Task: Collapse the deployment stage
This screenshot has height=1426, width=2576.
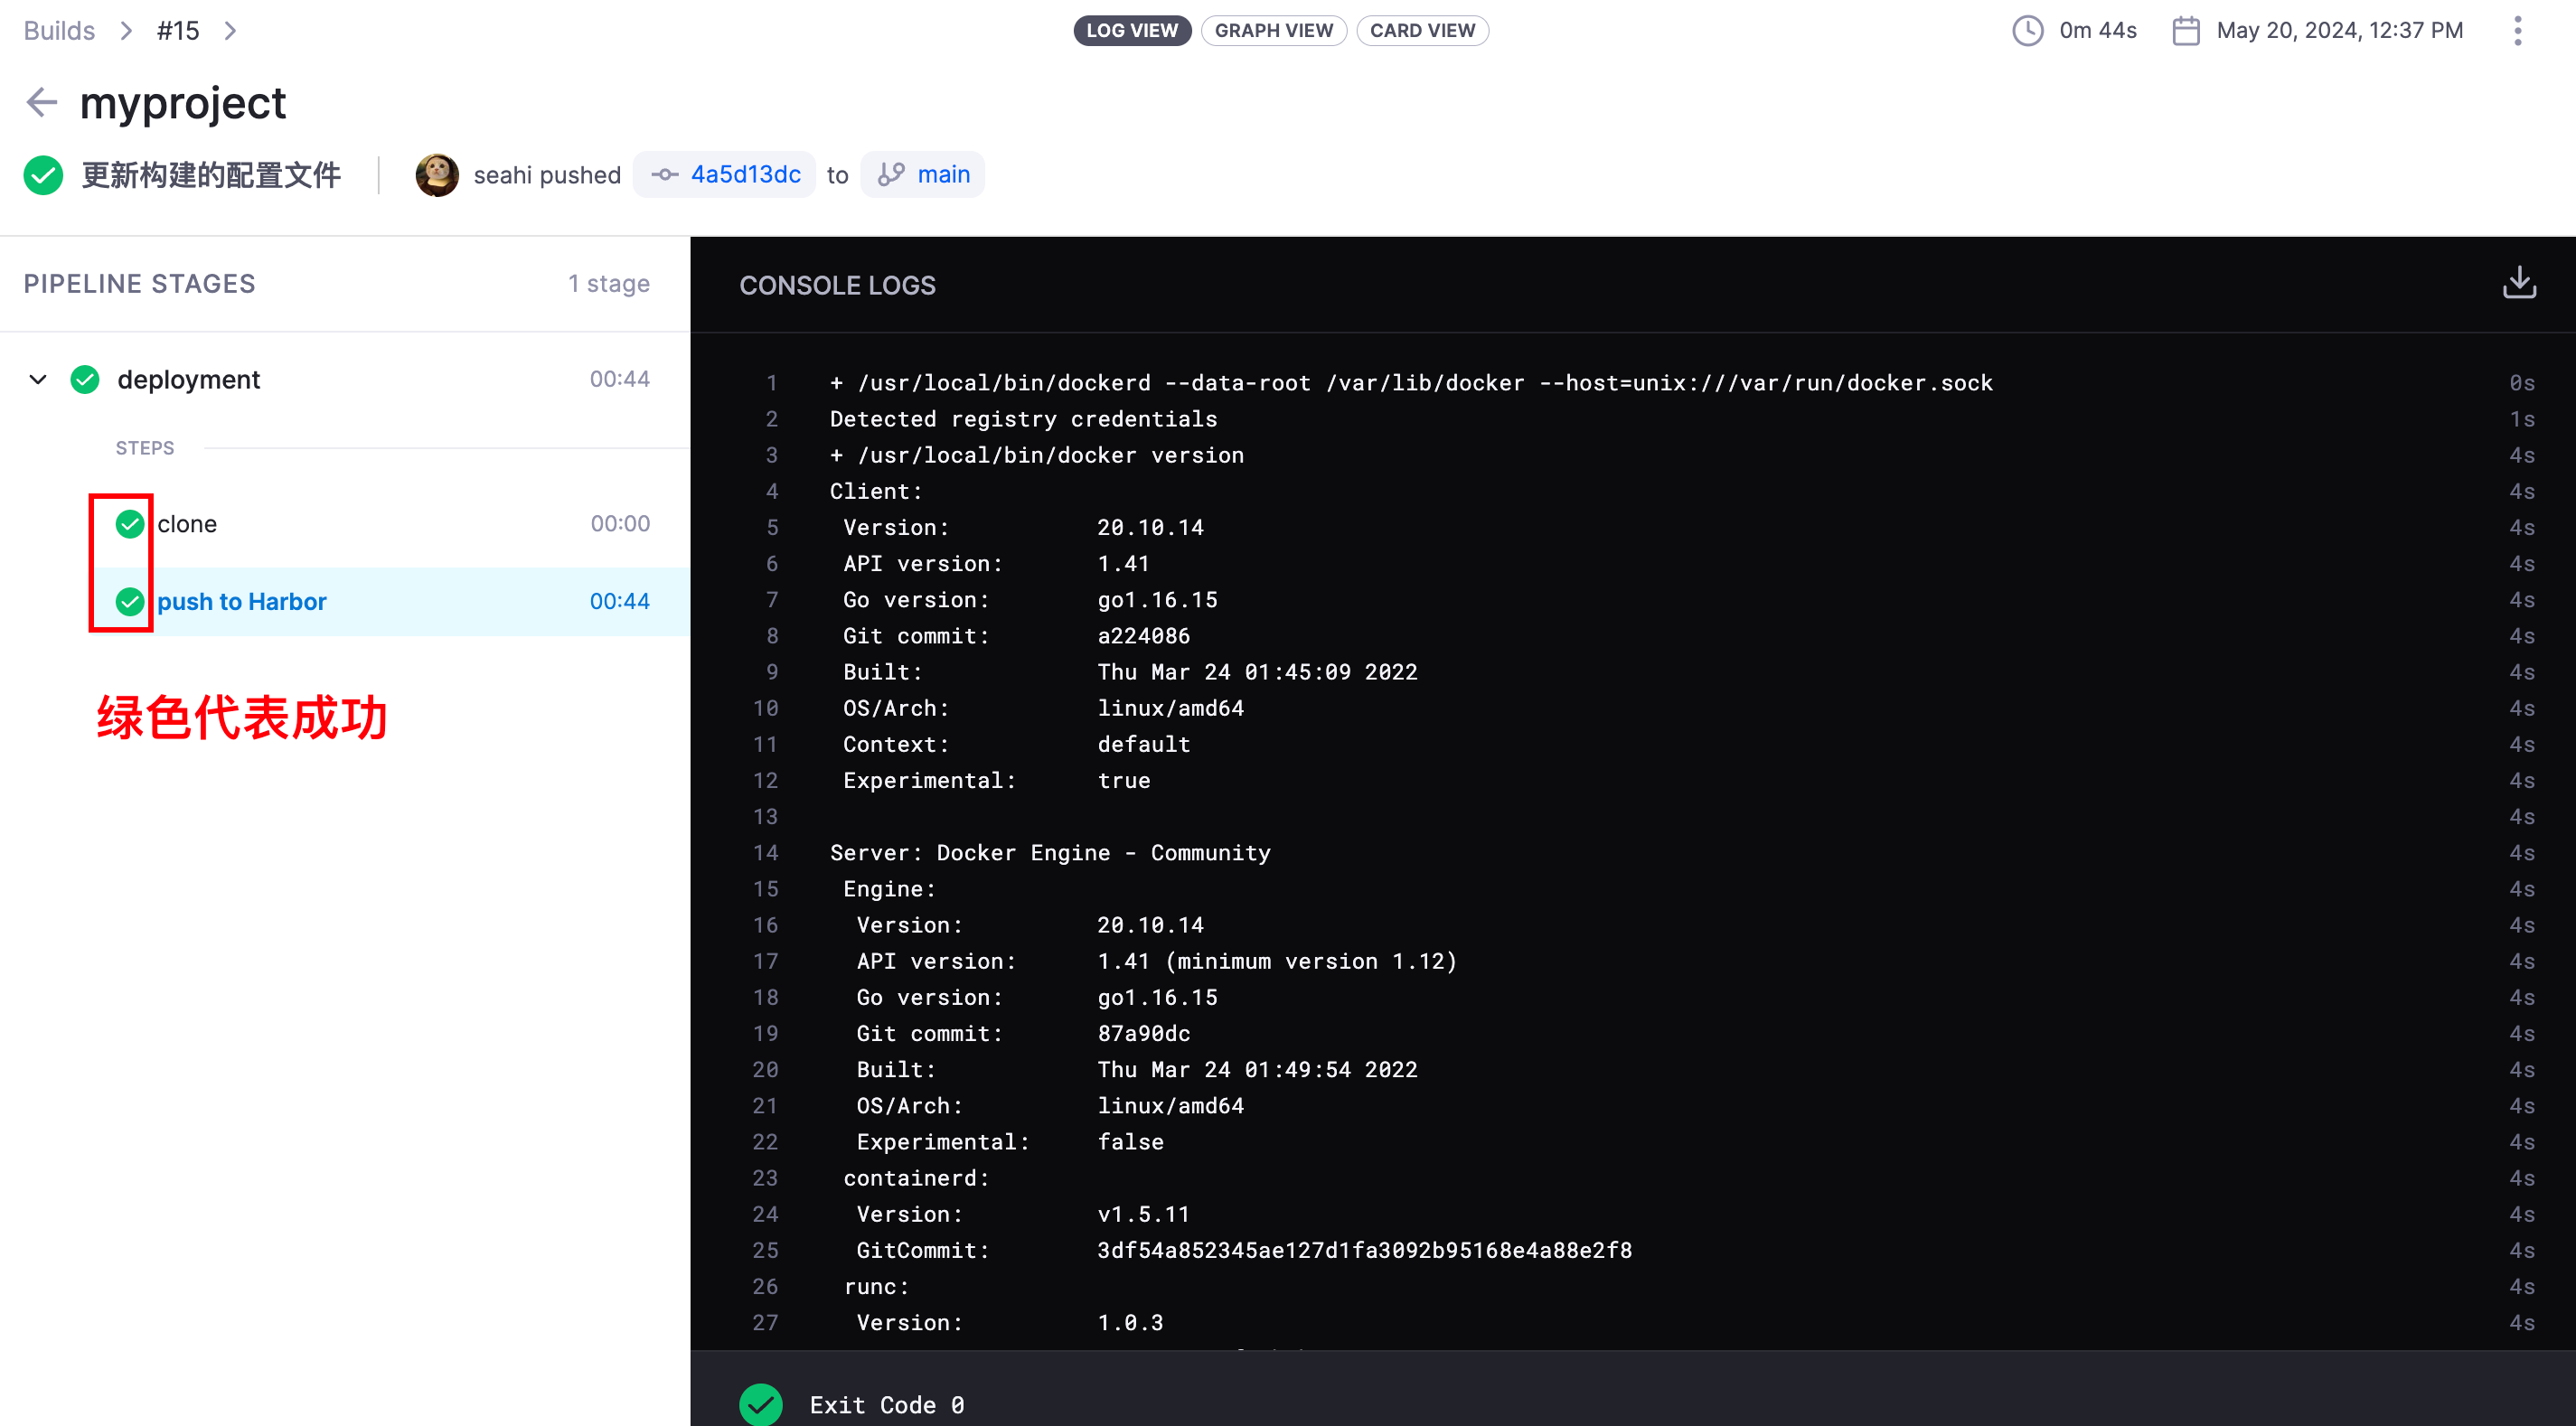Action: pos(38,380)
